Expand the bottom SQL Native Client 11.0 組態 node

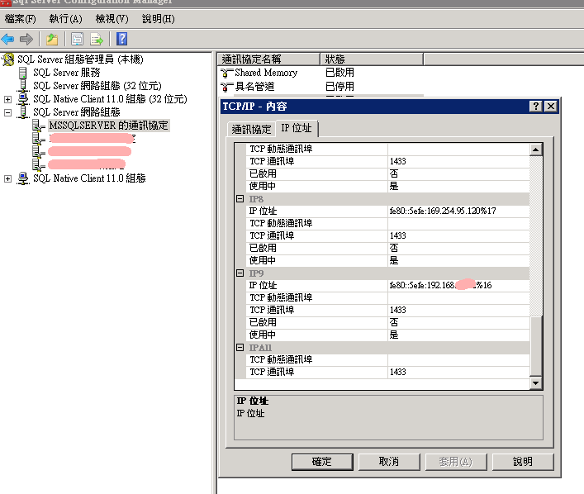tap(7, 178)
